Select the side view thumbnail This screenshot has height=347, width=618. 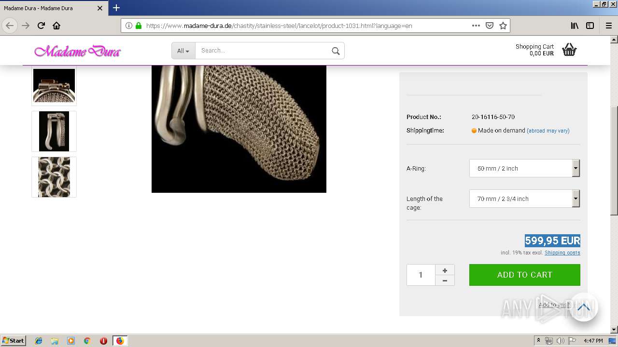[54, 131]
